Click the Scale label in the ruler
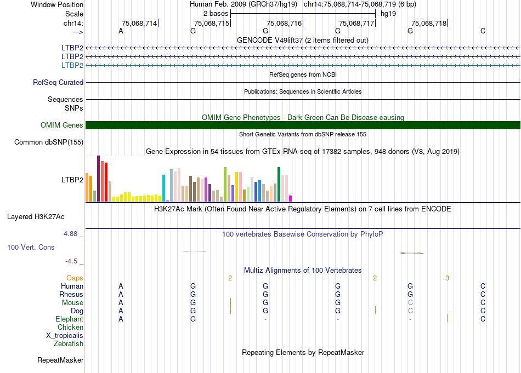The width and height of the screenshot is (521, 373). pos(74,14)
